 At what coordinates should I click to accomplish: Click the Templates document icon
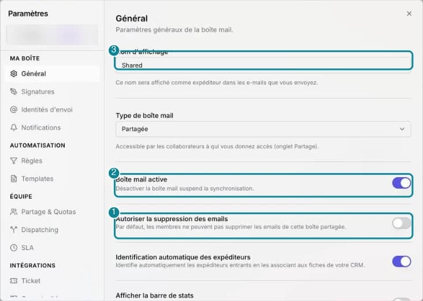click(13, 179)
